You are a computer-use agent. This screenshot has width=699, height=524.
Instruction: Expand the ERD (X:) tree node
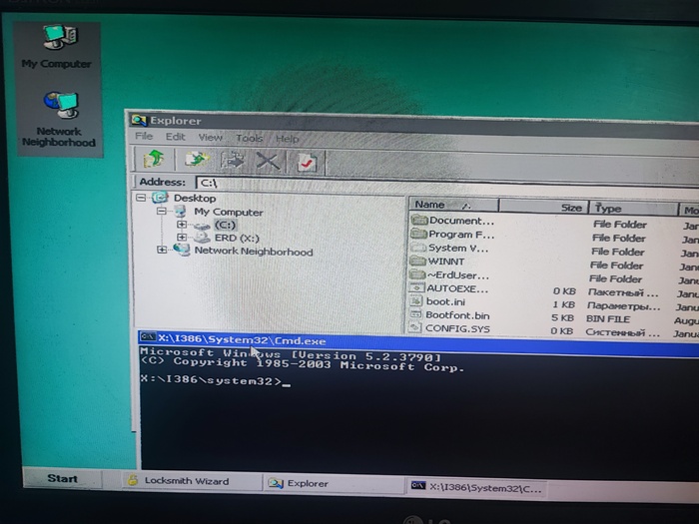point(182,239)
